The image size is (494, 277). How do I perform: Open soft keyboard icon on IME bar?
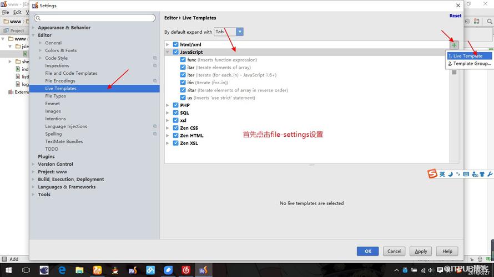point(466,174)
